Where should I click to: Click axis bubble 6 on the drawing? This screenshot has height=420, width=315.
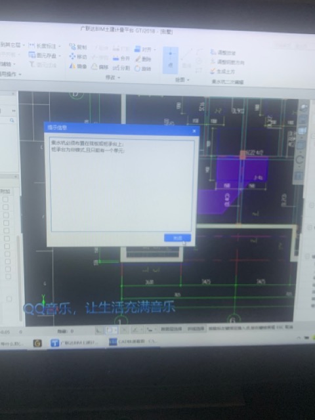[234, 320]
